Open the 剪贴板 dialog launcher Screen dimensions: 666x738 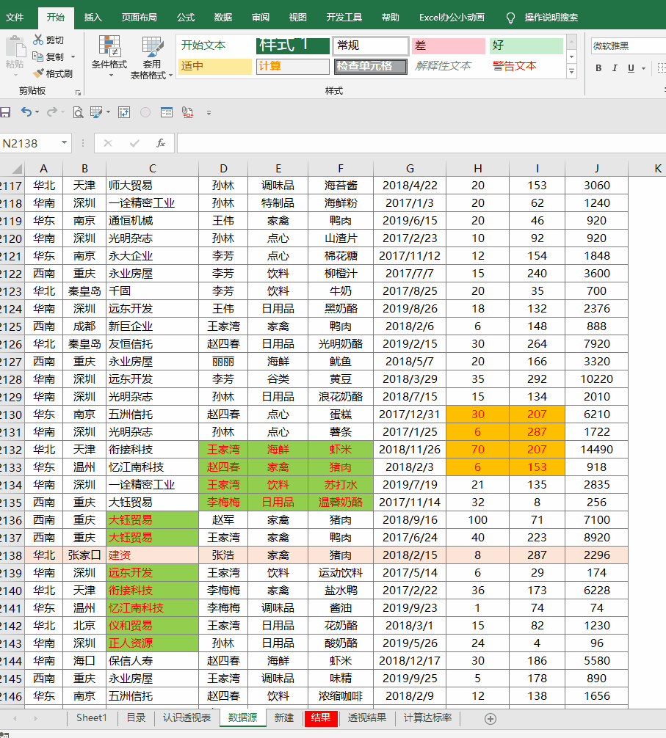click(x=78, y=92)
